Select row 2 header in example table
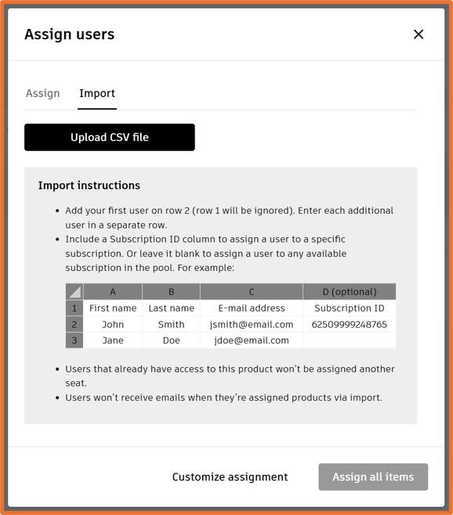The width and height of the screenshot is (453, 515). click(74, 324)
